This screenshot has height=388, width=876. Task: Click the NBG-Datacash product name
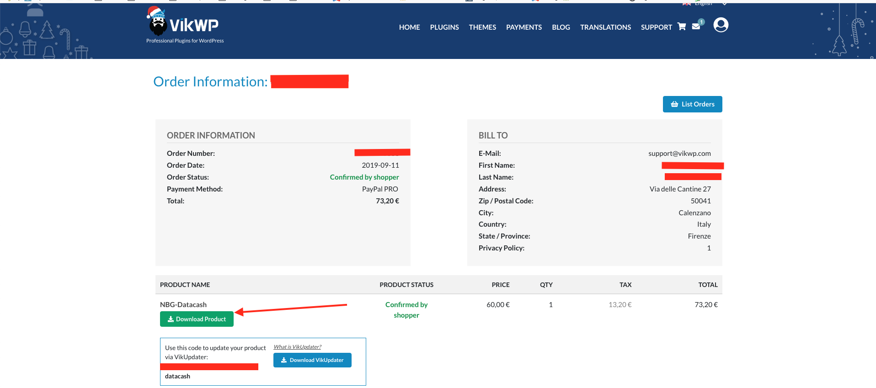[183, 305]
